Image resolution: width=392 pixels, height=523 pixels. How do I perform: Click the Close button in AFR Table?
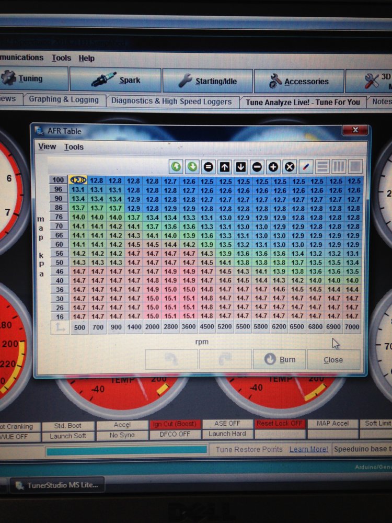(x=333, y=360)
